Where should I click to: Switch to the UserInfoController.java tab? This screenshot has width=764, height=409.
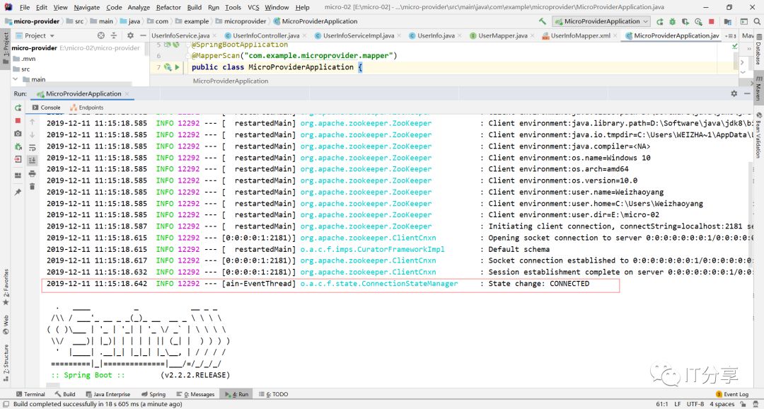pos(266,35)
